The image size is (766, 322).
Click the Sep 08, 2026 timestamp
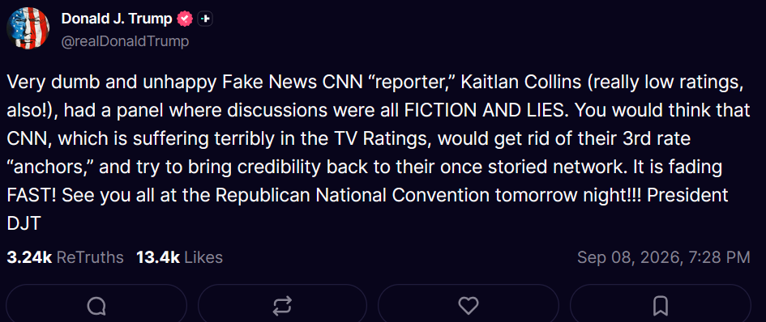[663, 257]
